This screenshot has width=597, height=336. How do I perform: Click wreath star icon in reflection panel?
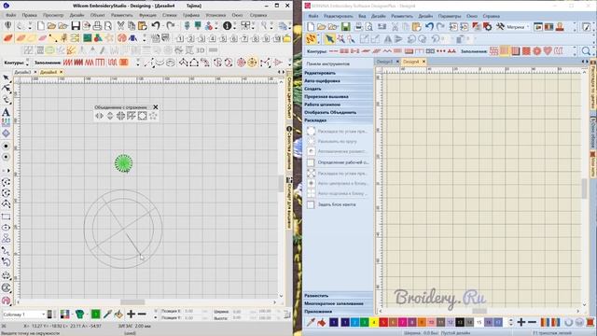click(x=153, y=116)
